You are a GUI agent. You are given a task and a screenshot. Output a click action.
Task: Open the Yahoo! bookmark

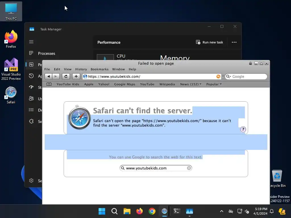(104, 84)
